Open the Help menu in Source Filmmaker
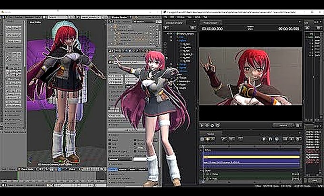 point(205,17)
